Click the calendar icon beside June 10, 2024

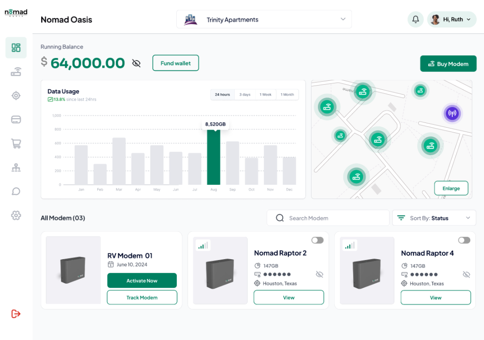pyautogui.click(x=111, y=264)
